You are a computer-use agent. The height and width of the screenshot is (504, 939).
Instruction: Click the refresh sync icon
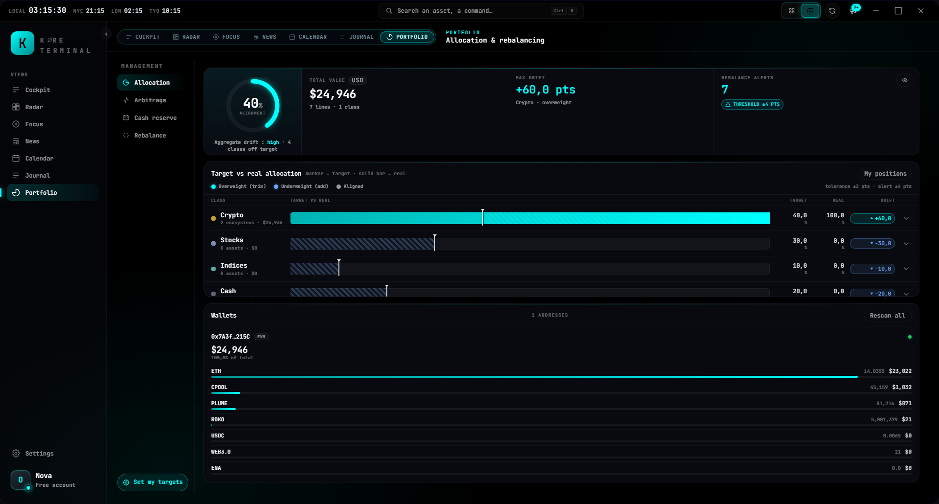point(832,11)
